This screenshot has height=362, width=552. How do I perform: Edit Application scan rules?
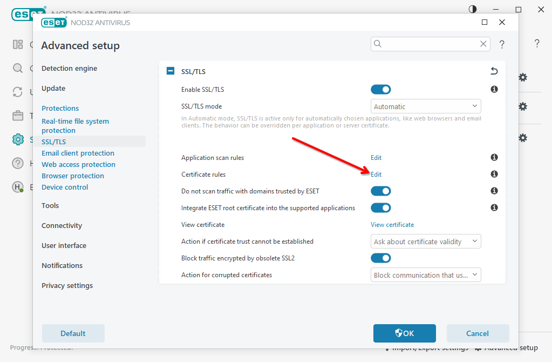click(376, 158)
